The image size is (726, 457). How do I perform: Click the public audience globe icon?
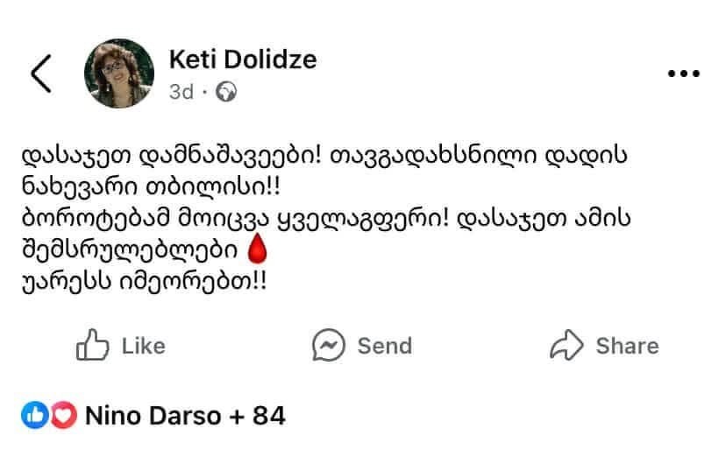click(x=226, y=91)
